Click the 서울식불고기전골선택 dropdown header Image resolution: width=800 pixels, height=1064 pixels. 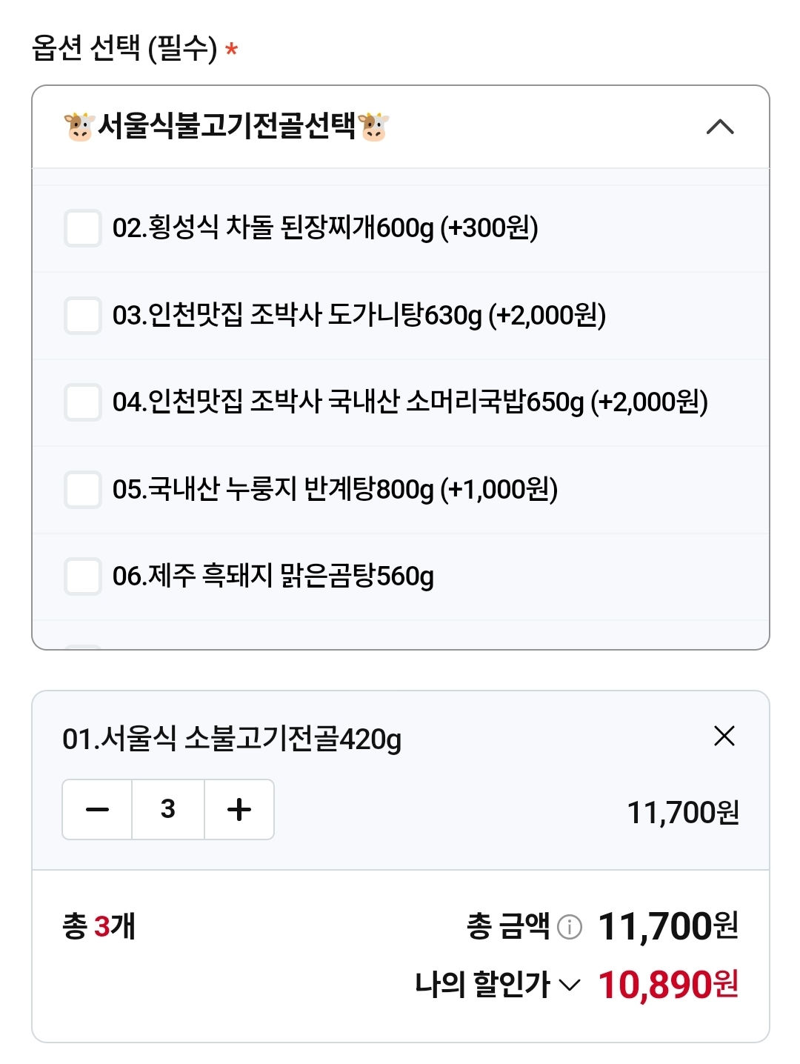pyautogui.click(x=400, y=127)
